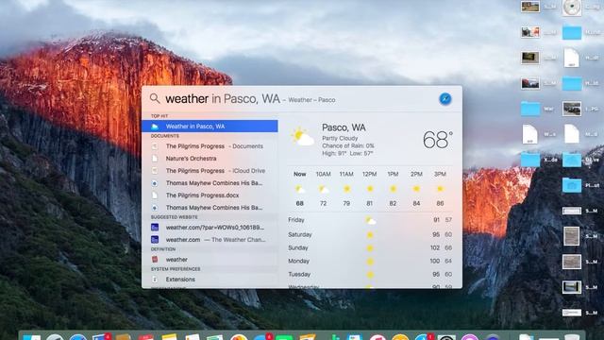Select the 'weather' dictionary definition result
The height and width of the screenshot is (340, 604).
tap(210, 260)
